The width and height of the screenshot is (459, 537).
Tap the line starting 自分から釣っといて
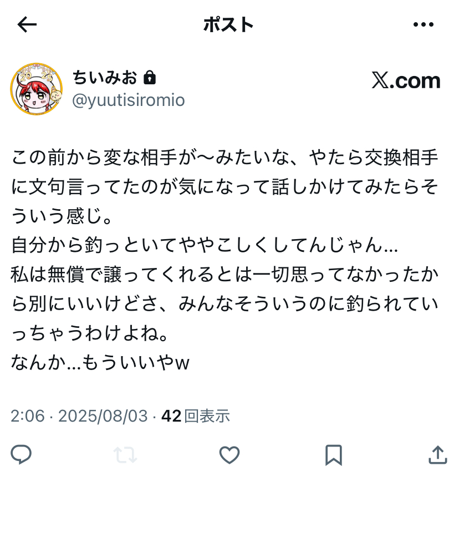tap(205, 245)
